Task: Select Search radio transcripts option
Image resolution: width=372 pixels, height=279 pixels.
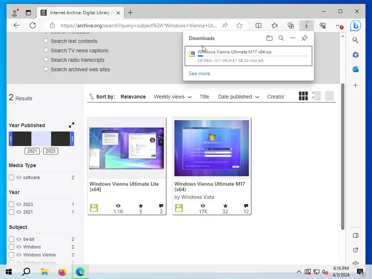Action: 46,60
